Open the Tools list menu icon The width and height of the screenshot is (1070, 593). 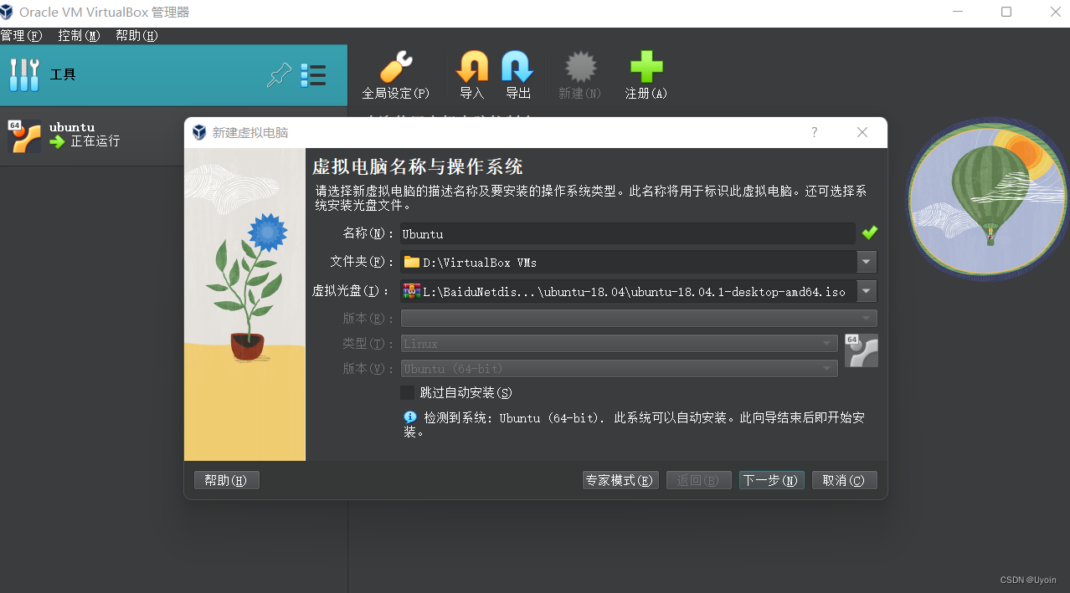click(x=313, y=75)
